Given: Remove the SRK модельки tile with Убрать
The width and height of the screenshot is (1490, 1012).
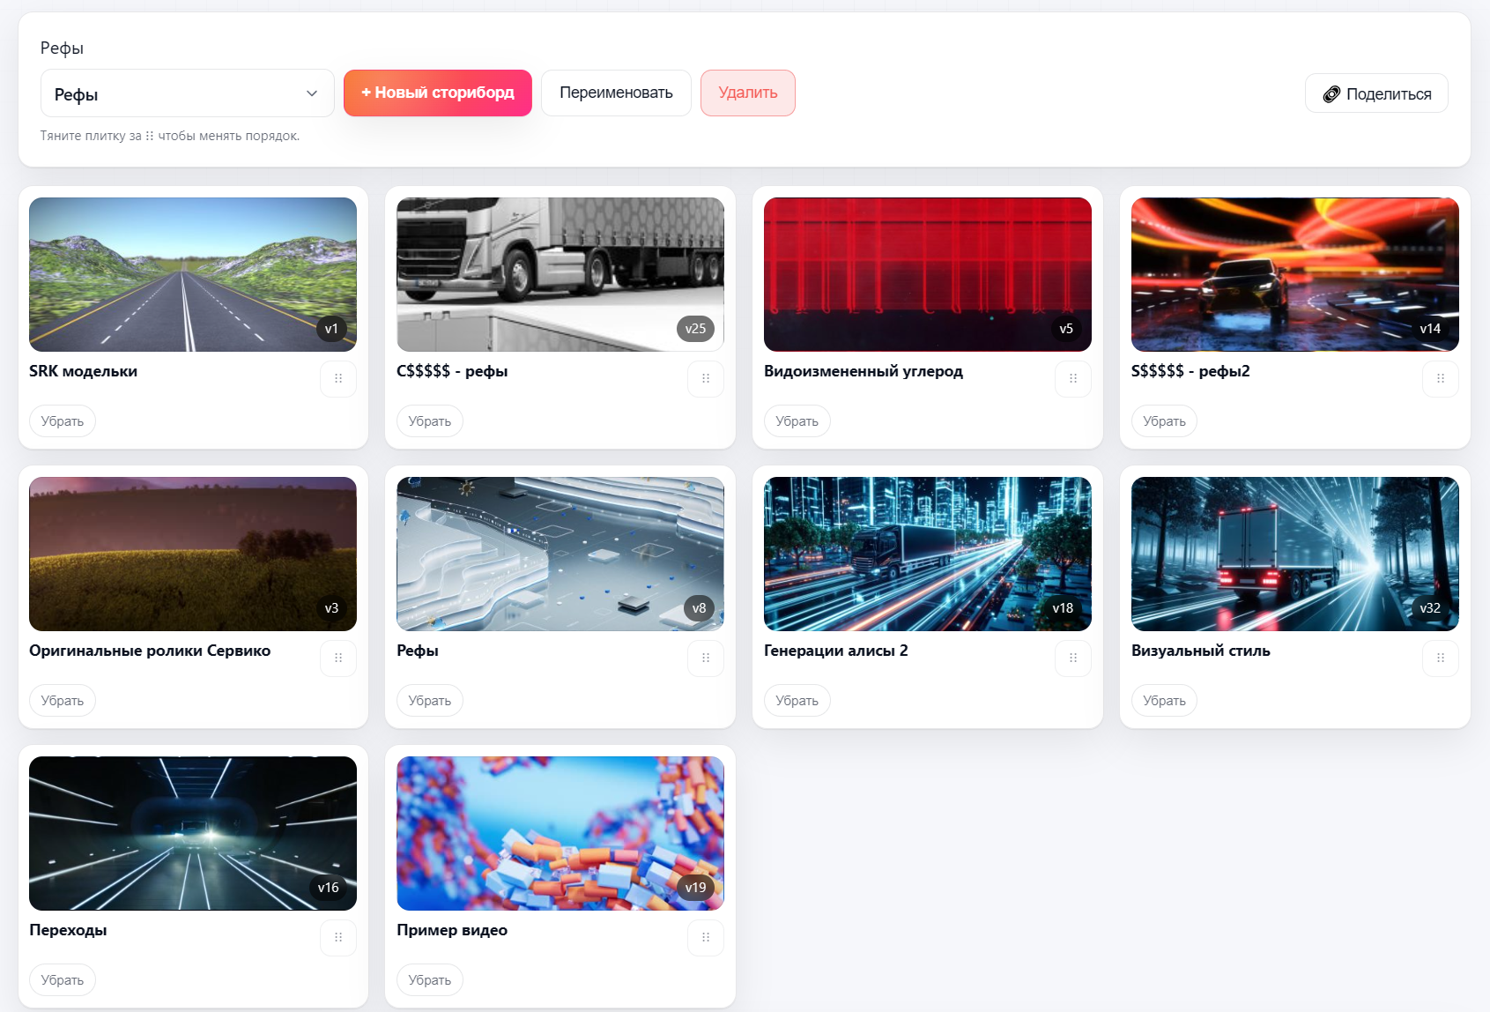Looking at the screenshot, I should point(63,421).
